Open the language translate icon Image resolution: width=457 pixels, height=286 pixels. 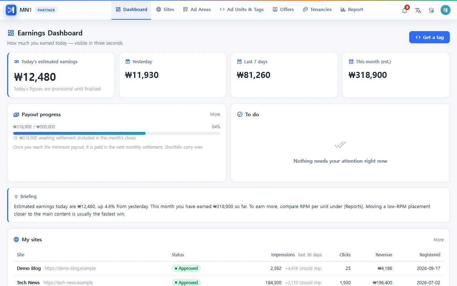(x=418, y=10)
